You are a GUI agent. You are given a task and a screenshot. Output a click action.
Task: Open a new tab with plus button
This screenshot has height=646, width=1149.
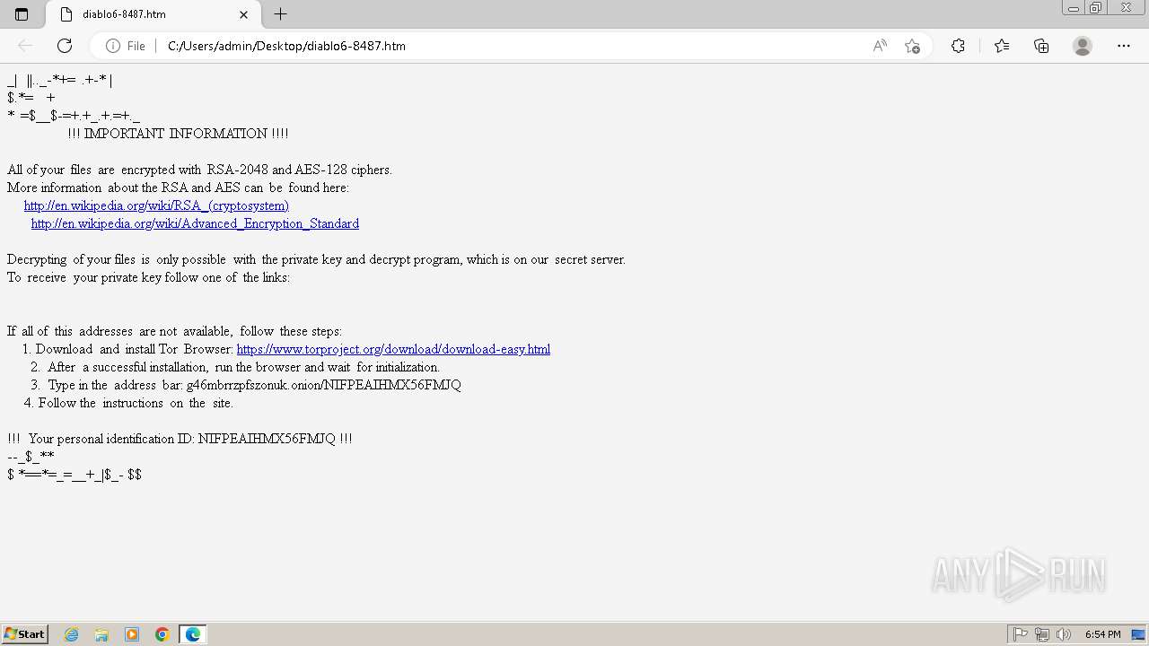[x=280, y=14]
